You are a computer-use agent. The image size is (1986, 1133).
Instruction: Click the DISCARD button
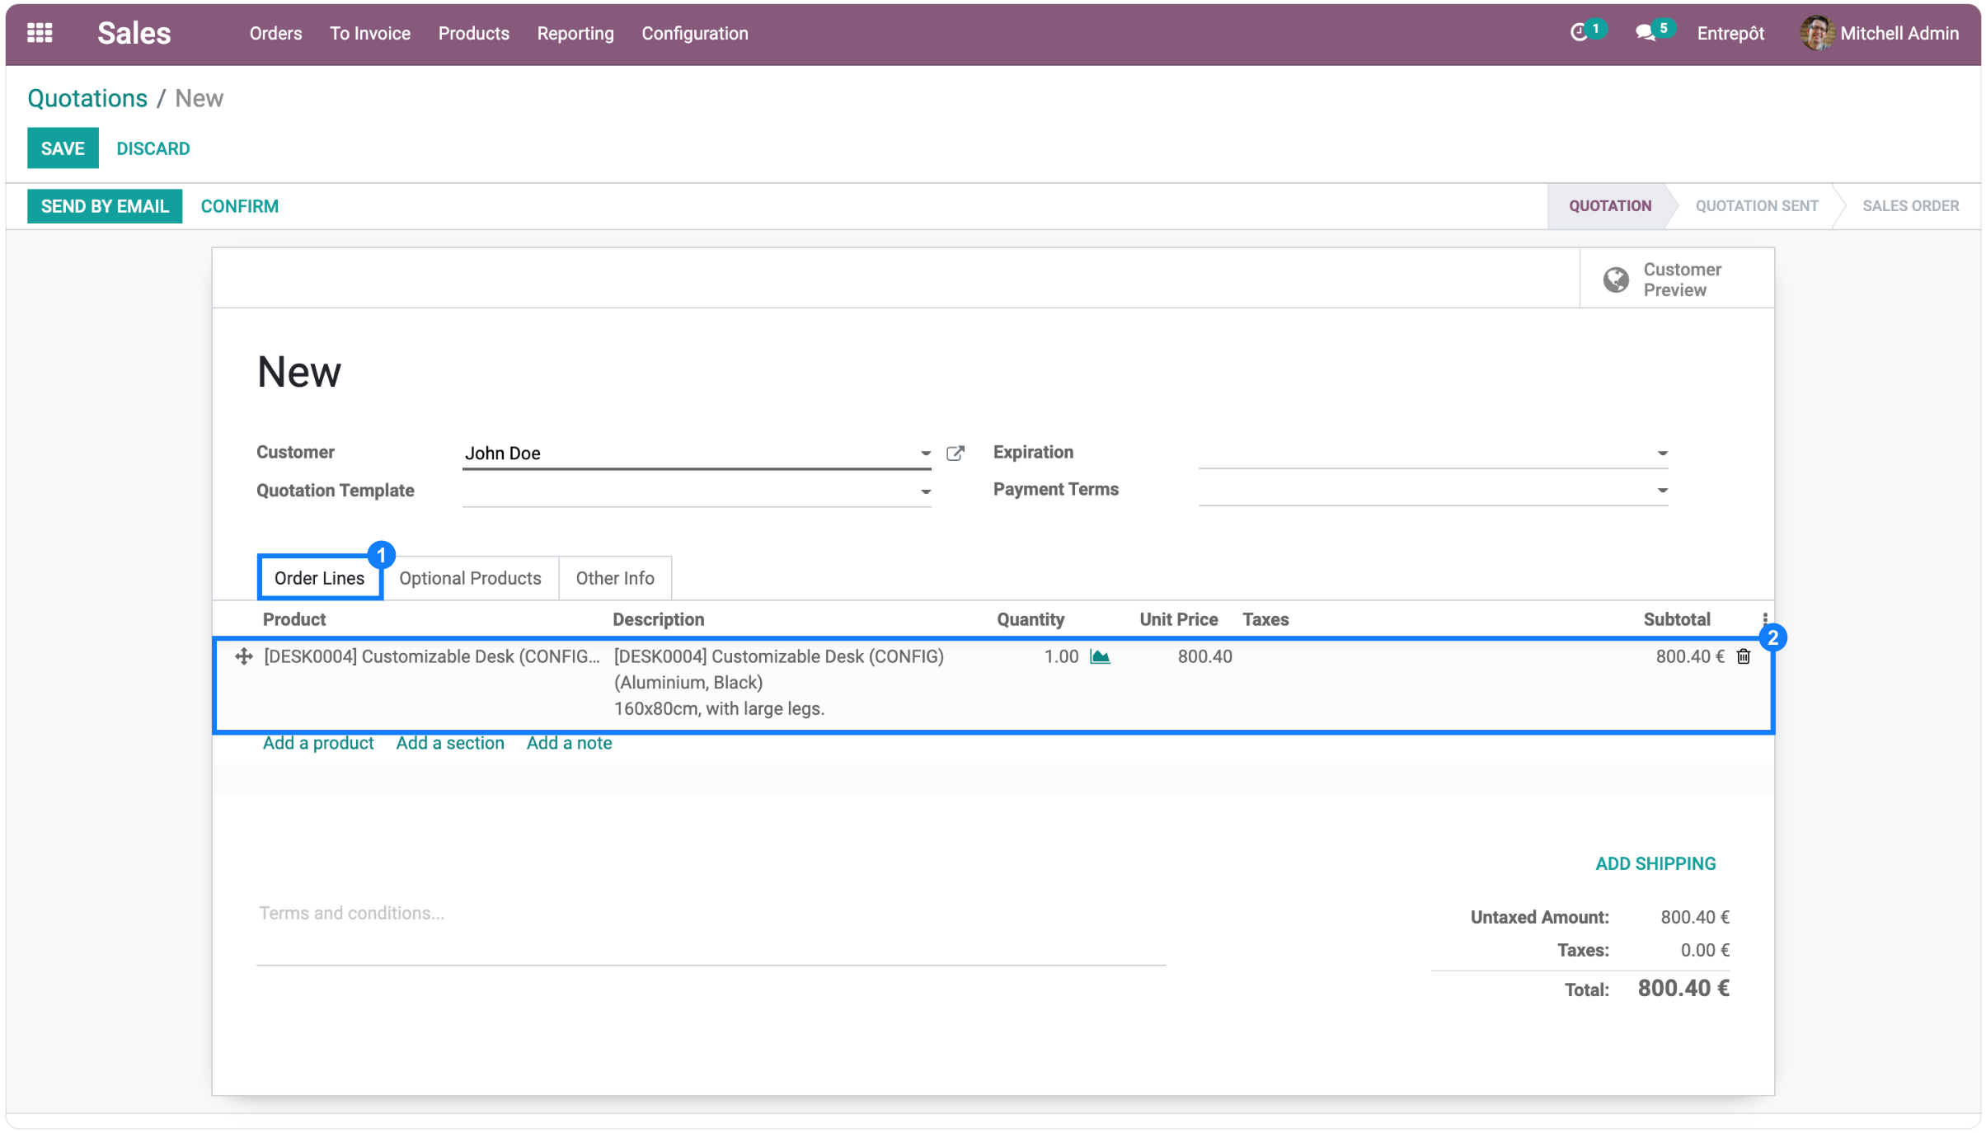153,148
